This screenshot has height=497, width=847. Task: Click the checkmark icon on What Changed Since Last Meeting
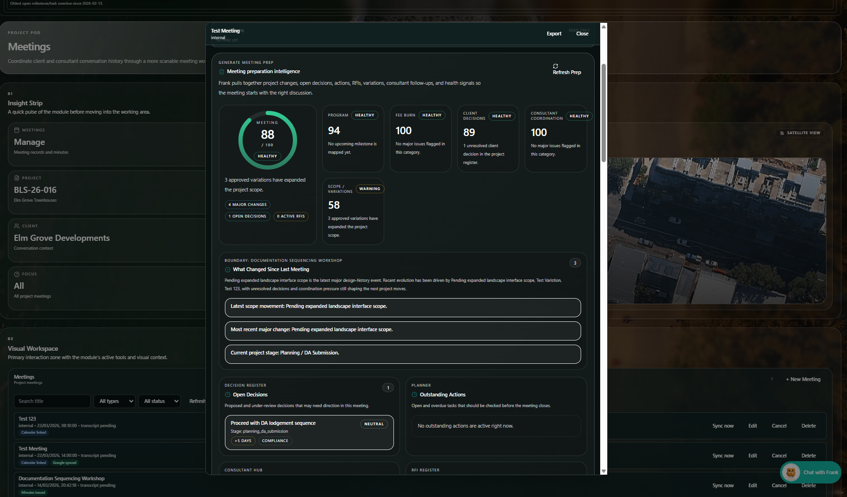[x=227, y=269]
